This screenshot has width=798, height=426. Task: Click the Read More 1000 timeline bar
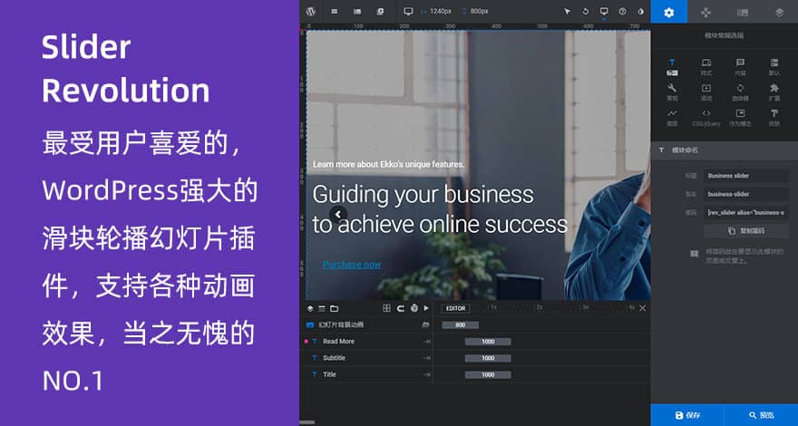click(488, 342)
